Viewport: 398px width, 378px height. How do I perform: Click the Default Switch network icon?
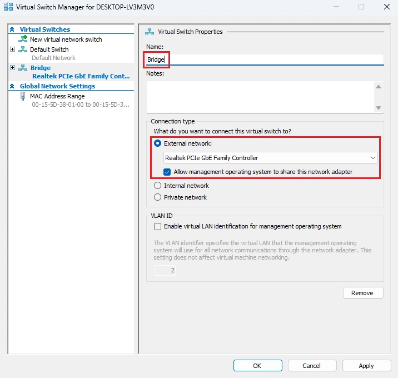[x=23, y=49]
